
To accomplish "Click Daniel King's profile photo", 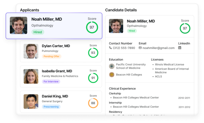I will [31, 102].
